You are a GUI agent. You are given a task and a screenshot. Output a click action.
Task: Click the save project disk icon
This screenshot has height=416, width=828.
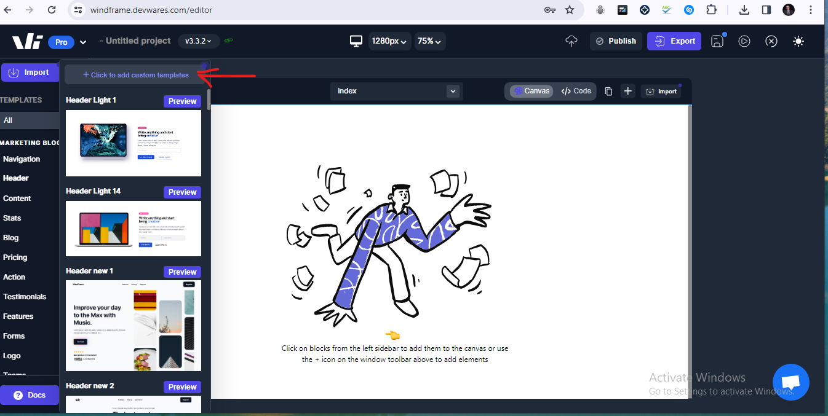(x=717, y=41)
